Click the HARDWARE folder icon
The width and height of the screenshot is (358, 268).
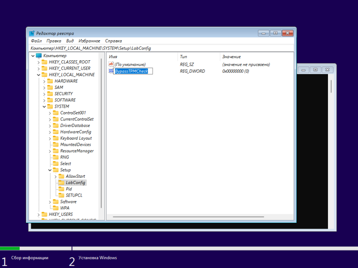click(50, 81)
